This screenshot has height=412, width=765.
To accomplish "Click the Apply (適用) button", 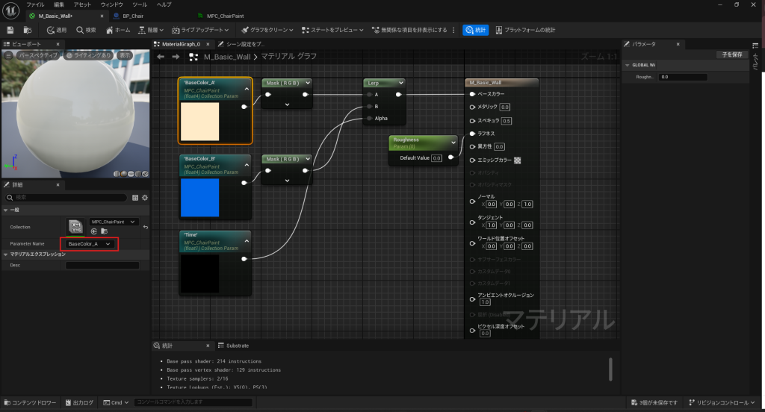I will [x=57, y=30].
